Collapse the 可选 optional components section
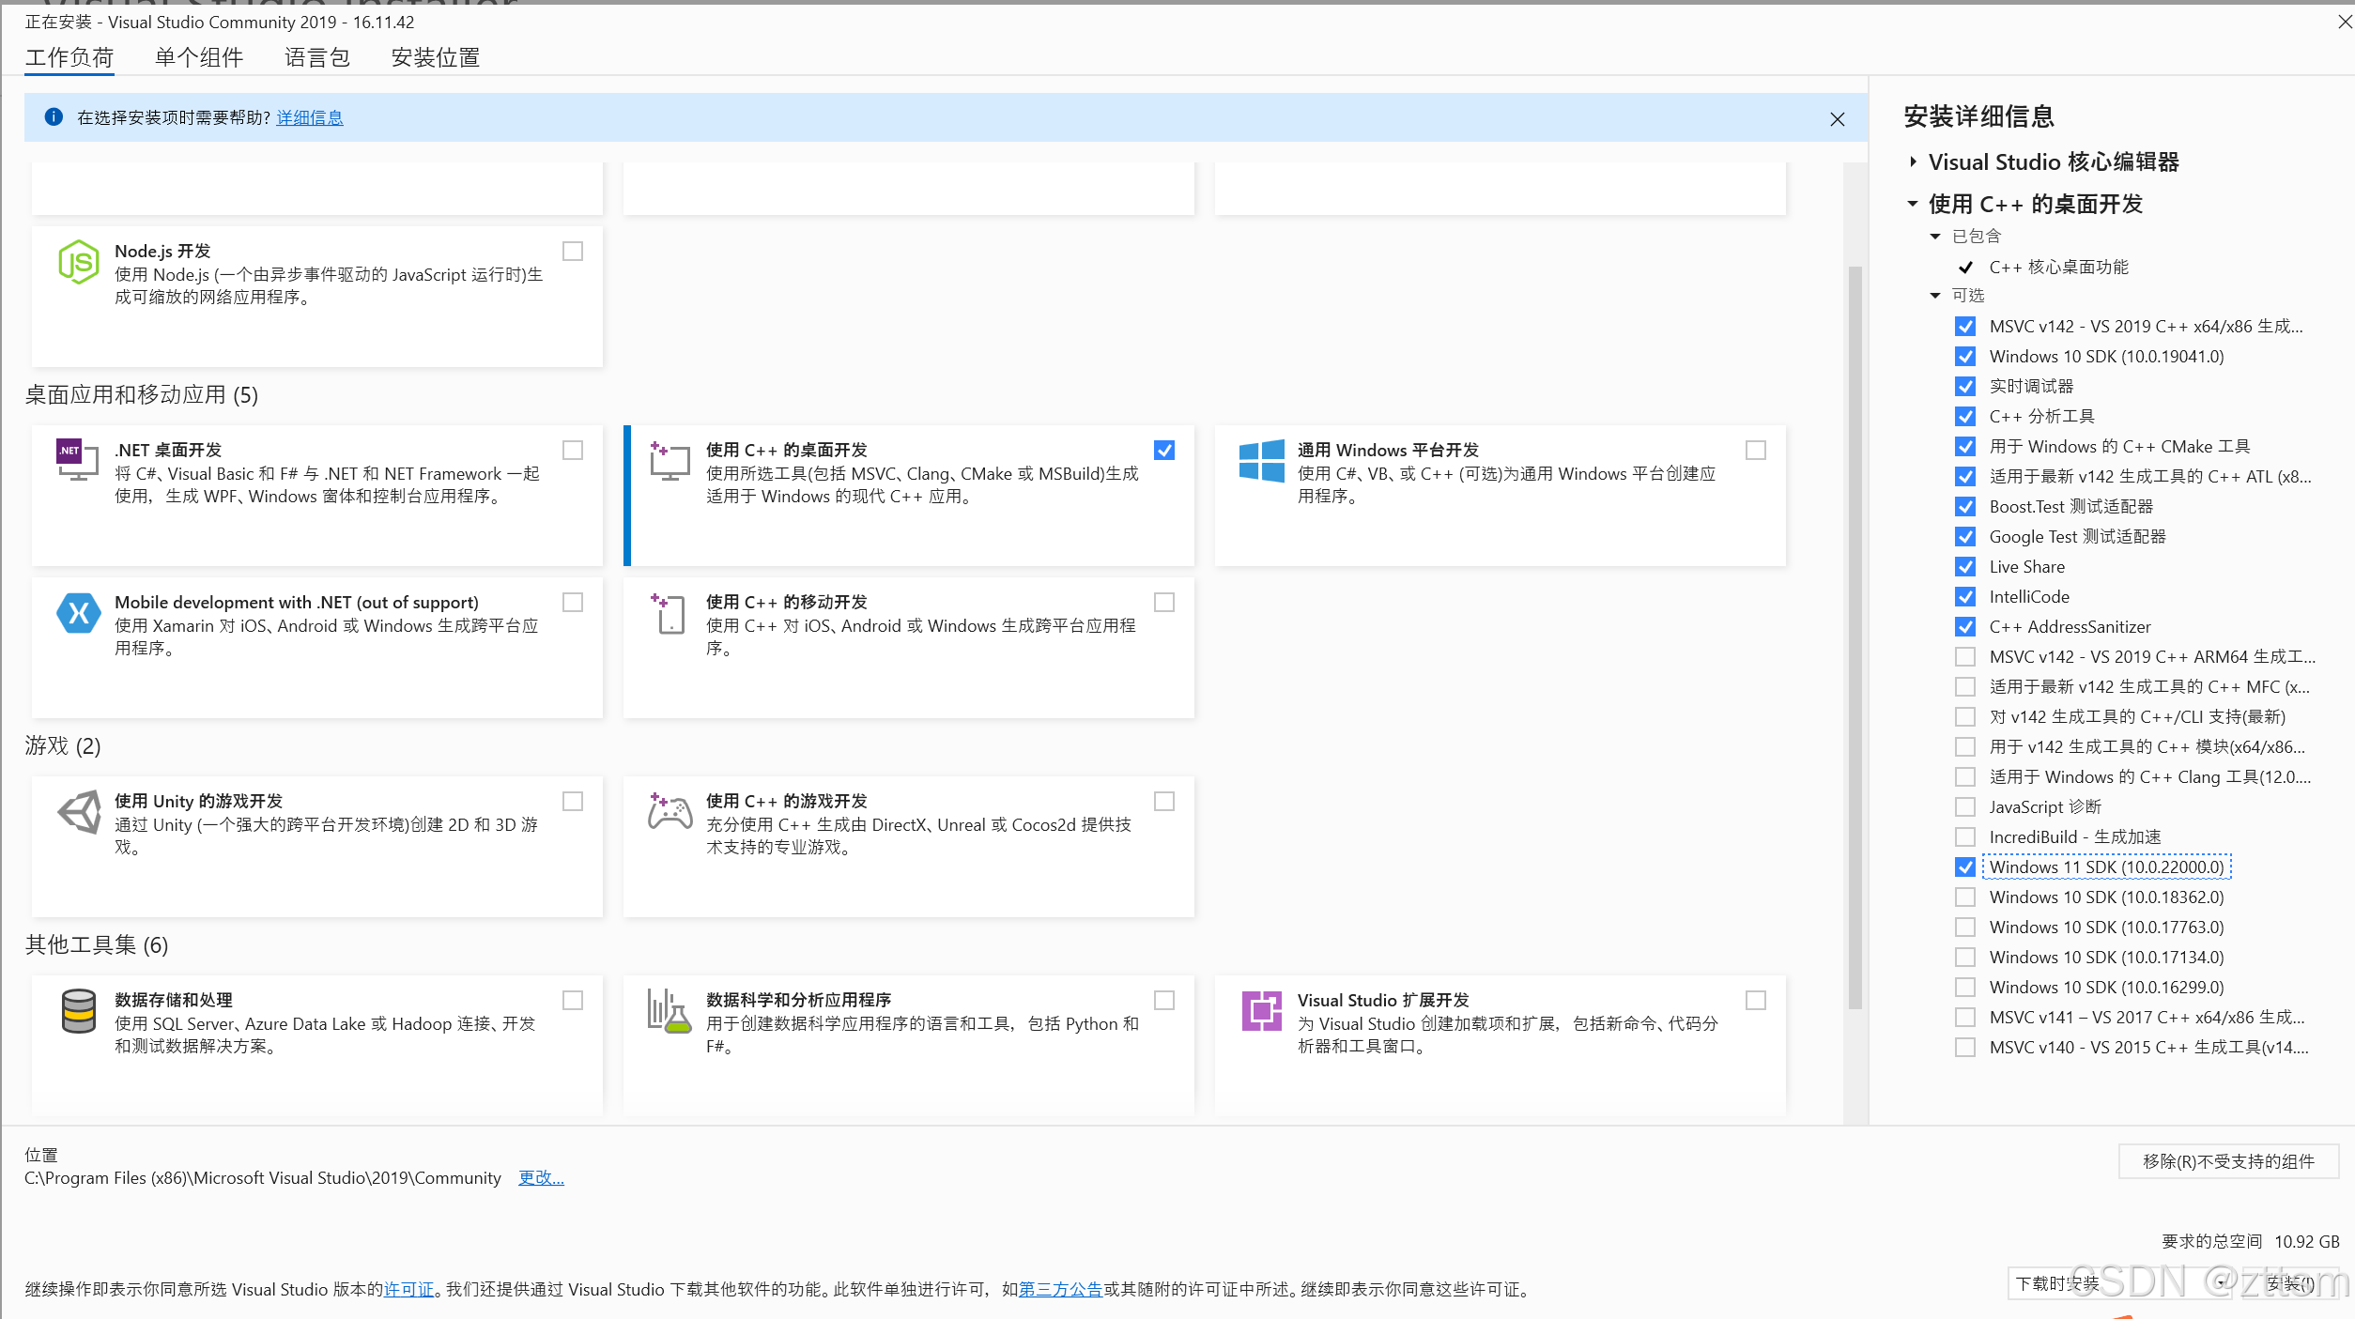2355x1319 pixels. pos(1935,296)
